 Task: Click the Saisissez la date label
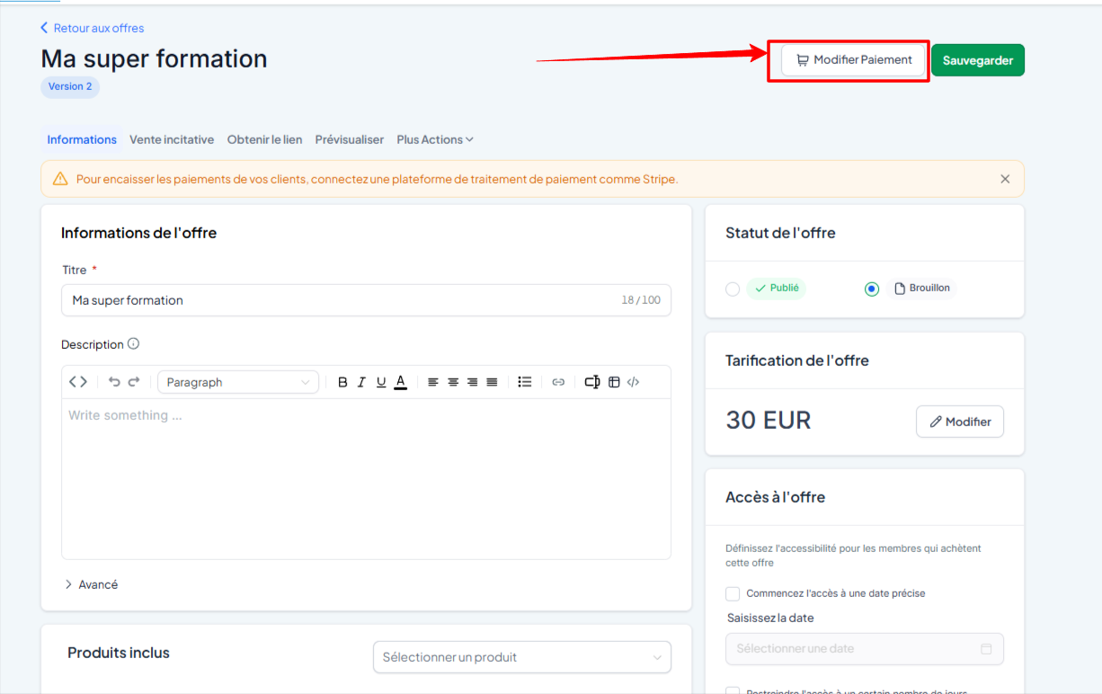click(770, 618)
